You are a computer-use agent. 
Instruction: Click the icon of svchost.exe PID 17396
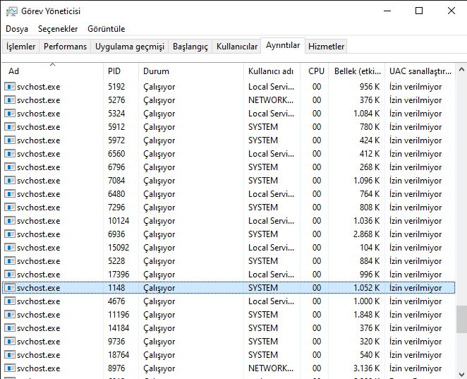tap(10, 274)
